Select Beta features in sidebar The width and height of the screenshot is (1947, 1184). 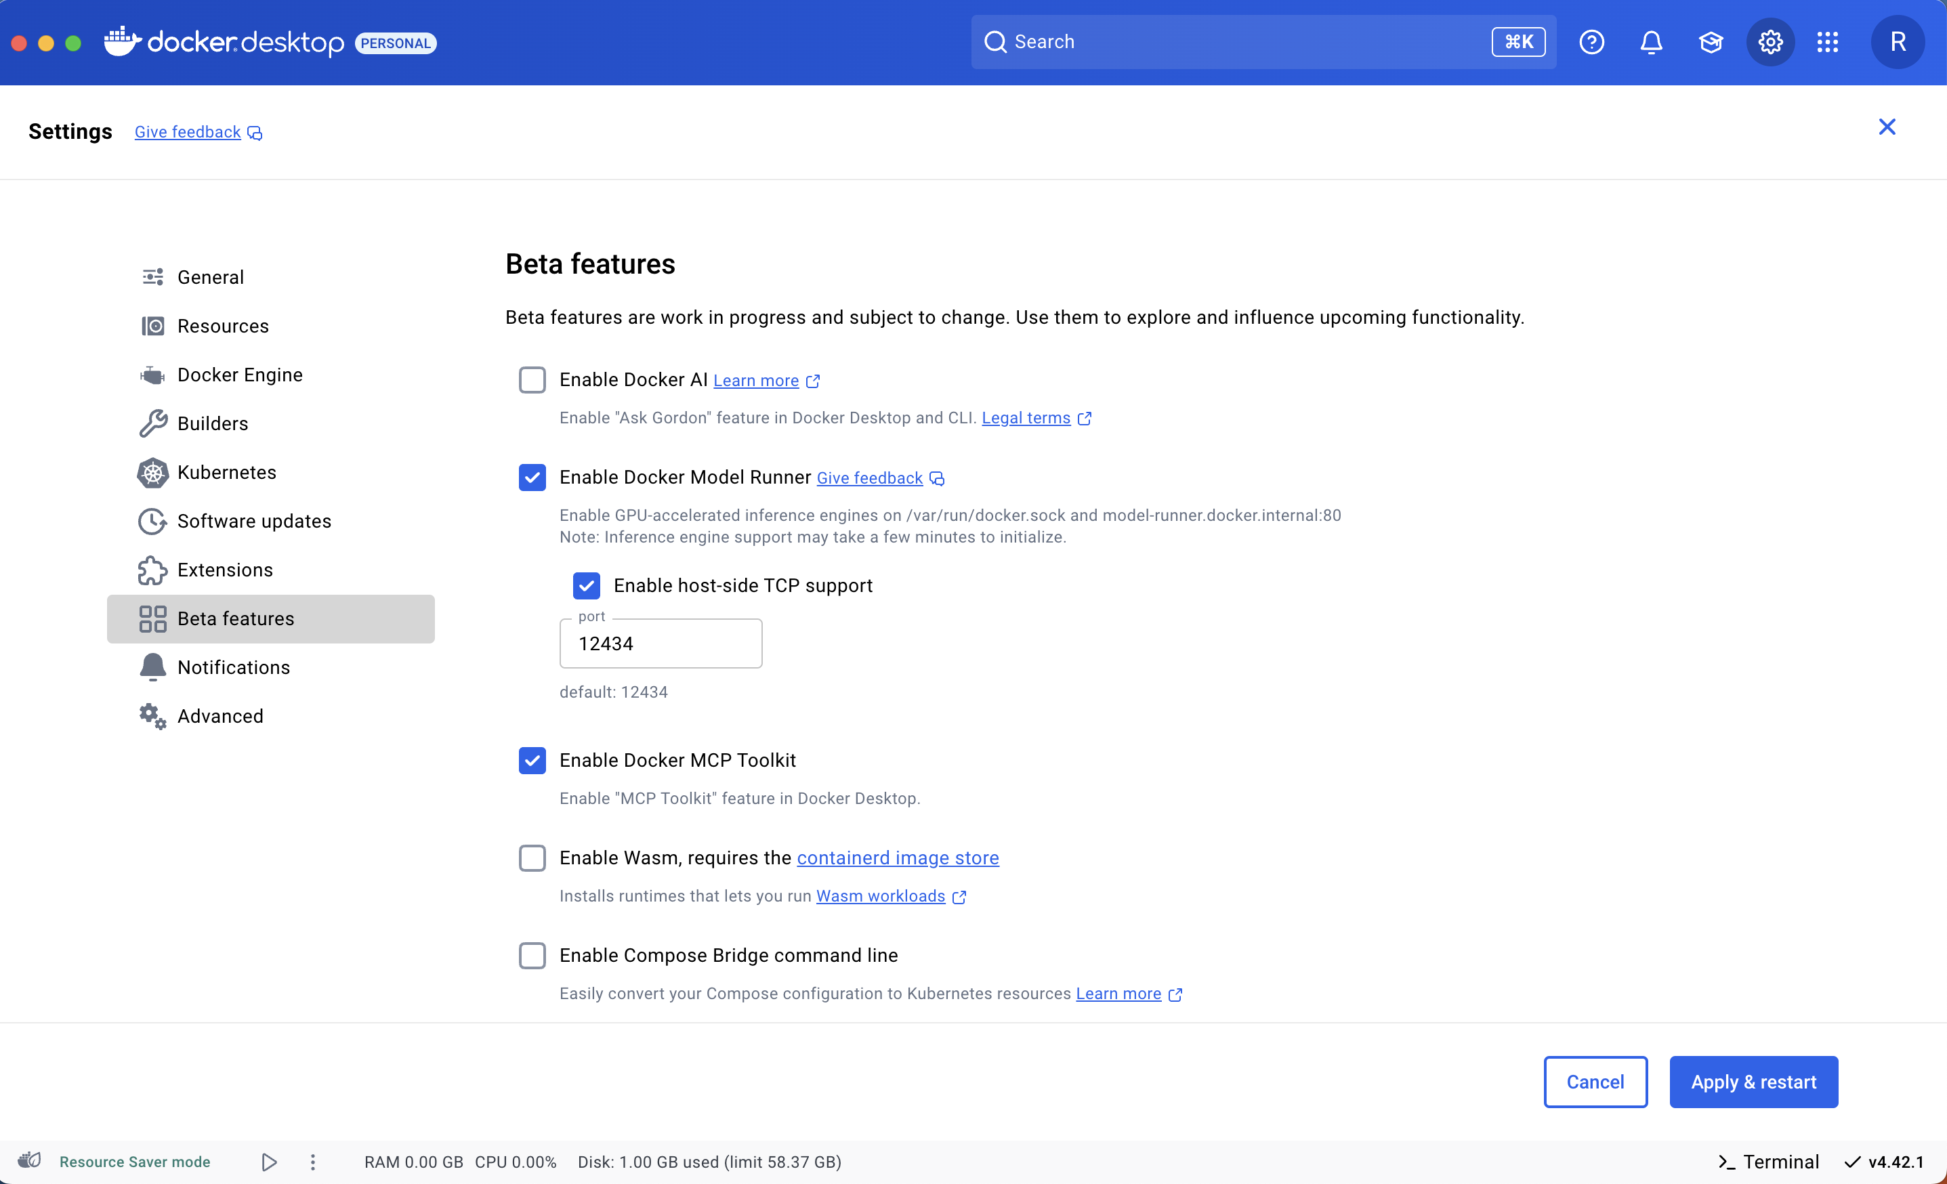pyautogui.click(x=270, y=618)
